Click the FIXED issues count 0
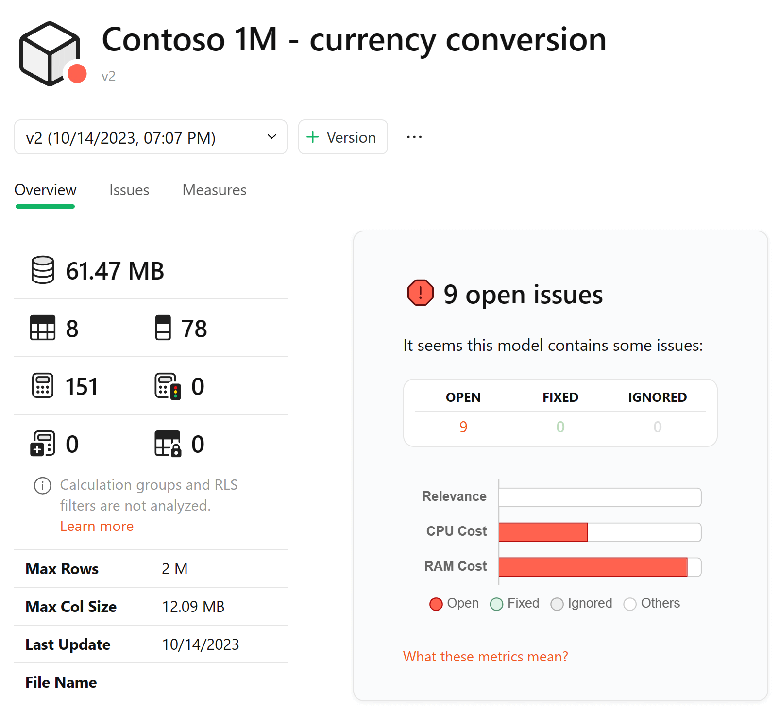Image resolution: width=779 pixels, height=710 pixels. click(x=560, y=427)
